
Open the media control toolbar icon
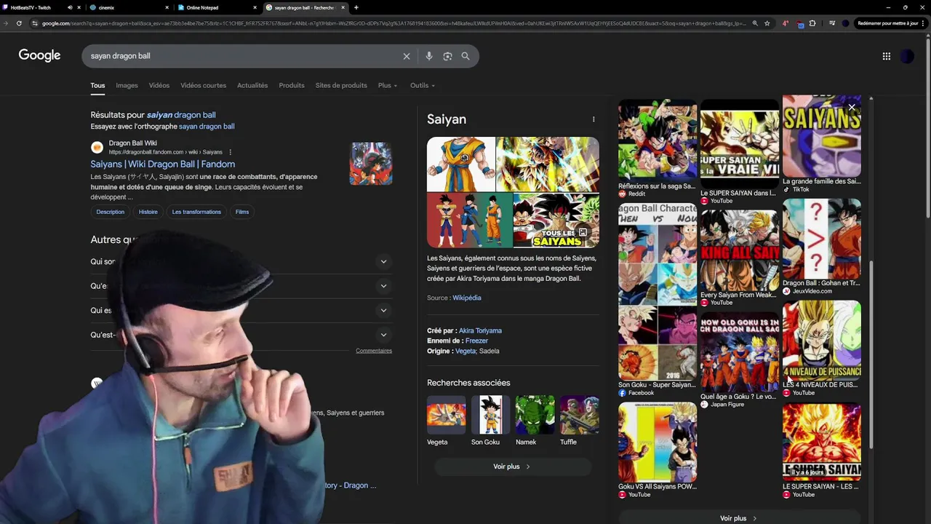pyautogui.click(x=832, y=23)
